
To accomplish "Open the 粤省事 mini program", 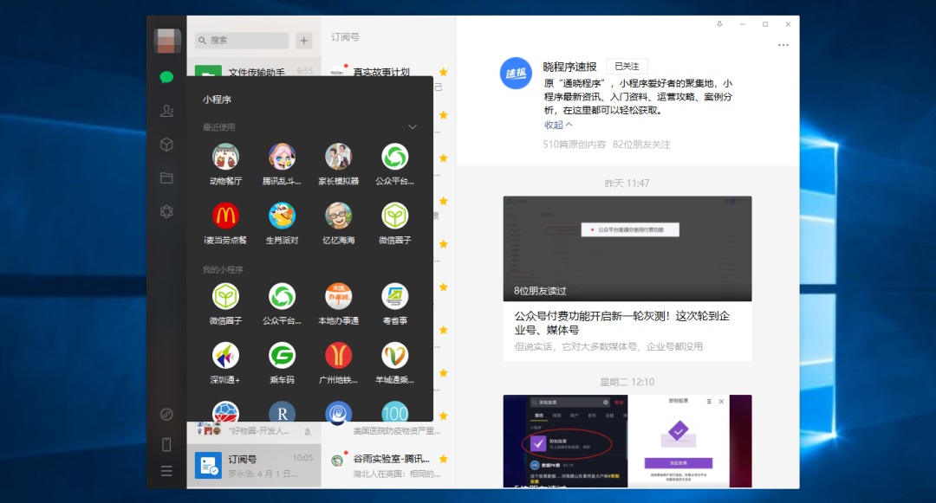I will pyautogui.click(x=394, y=296).
